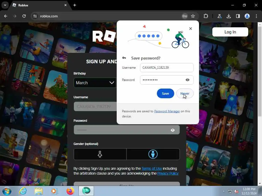
Task: Click the Save button
Action: tap(166, 93)
